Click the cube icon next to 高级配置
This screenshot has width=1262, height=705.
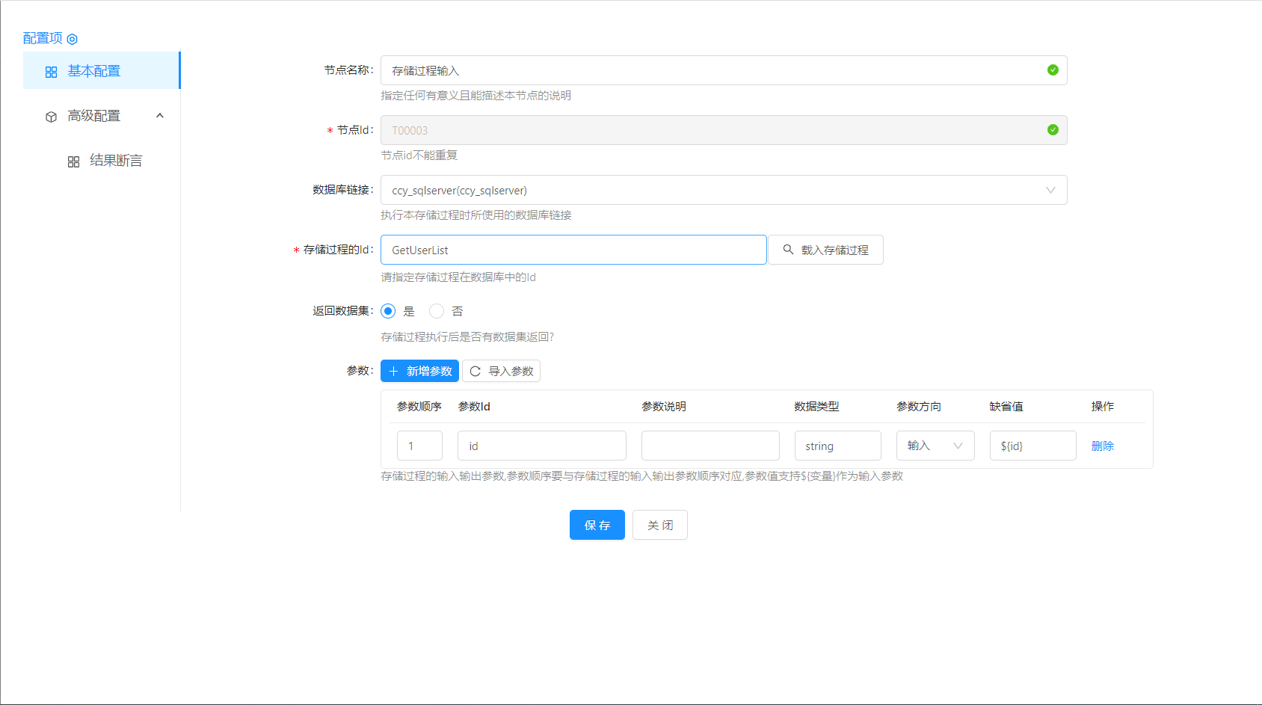pyautogui.click(x=51, y=117)
